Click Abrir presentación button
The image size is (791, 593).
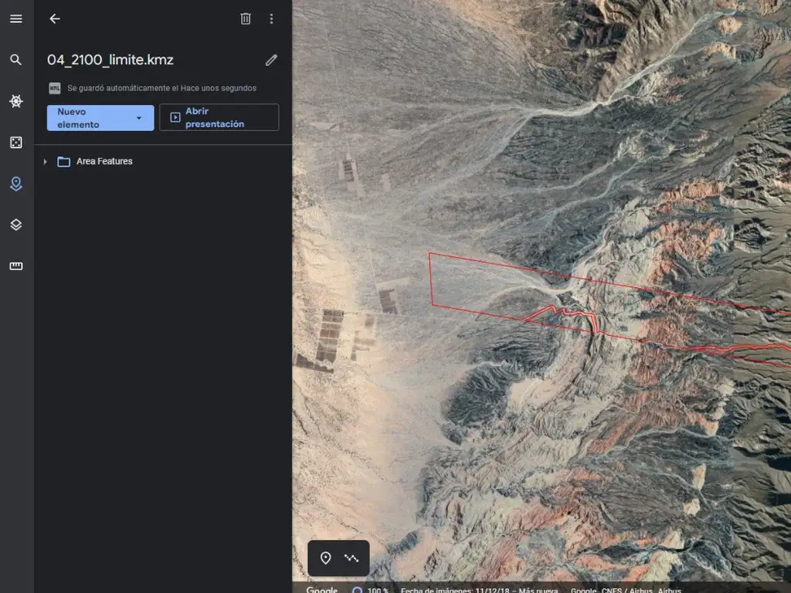point(219,118)
